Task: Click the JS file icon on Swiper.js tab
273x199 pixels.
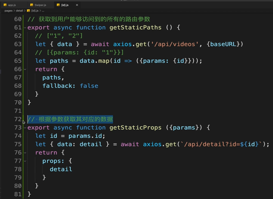Action: pos(31,5)
